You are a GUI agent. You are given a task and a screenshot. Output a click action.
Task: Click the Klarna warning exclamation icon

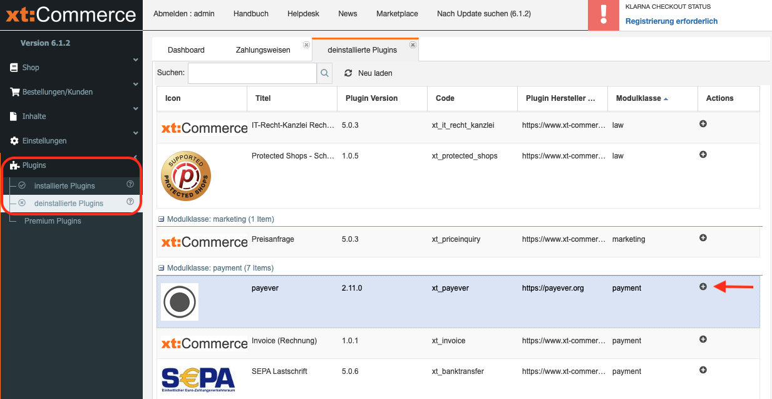click(604, 15)
